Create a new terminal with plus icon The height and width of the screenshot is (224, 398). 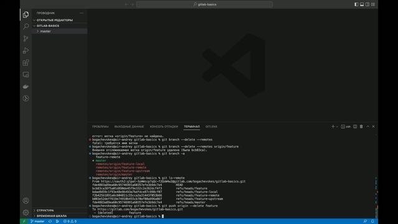tap(333, 126)
